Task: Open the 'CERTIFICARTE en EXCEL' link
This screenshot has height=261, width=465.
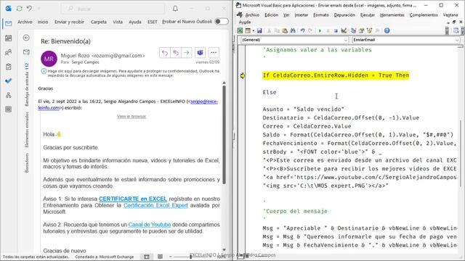Action: click(133, 199)
